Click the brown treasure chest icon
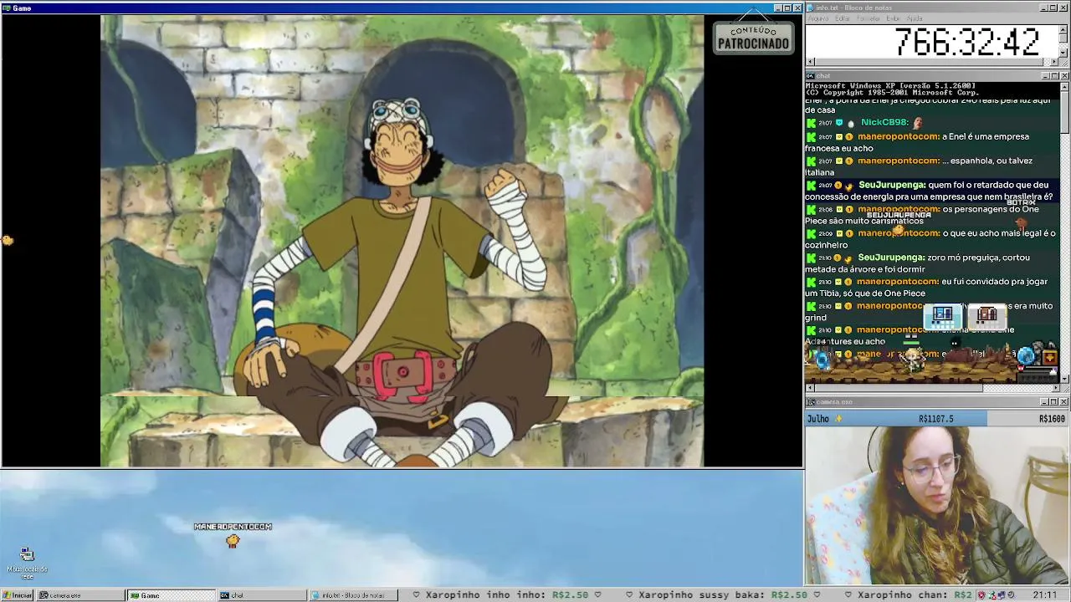1071x602 pixels. click(x=986, y=317)
